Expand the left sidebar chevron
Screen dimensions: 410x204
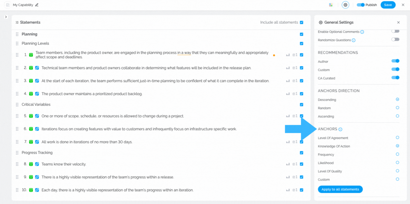pyautogui.click(x=6, y=17)
